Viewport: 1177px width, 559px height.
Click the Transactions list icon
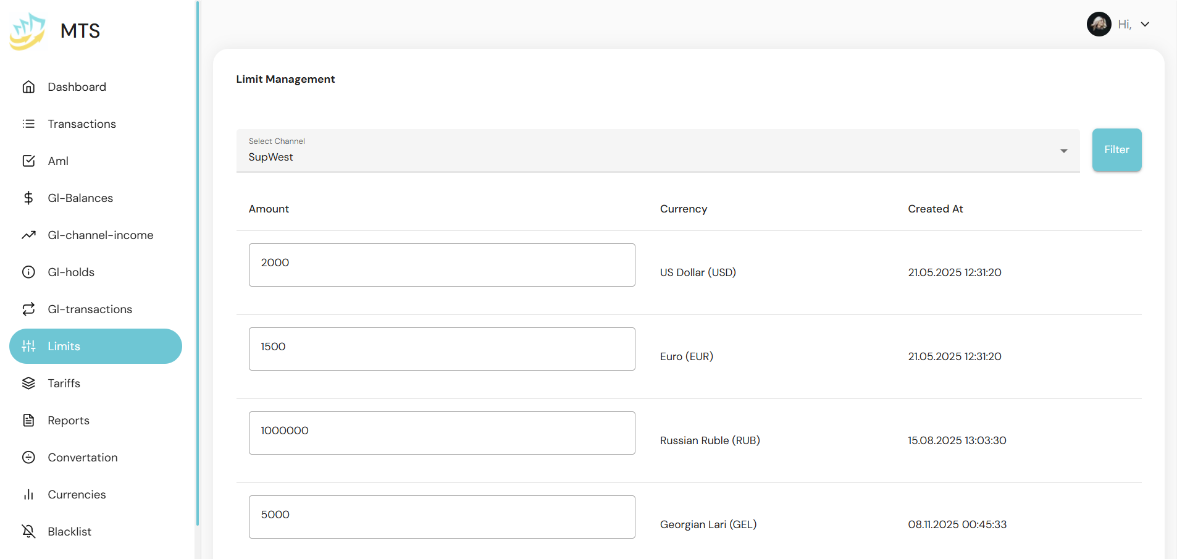(28, 124)
